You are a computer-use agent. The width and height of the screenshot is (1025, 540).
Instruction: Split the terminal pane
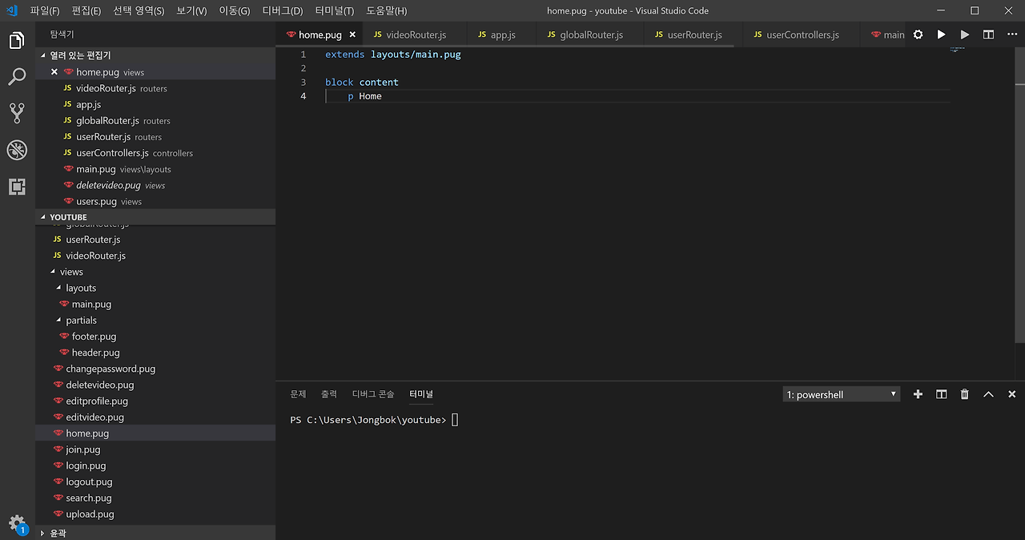tap(942, 394)
